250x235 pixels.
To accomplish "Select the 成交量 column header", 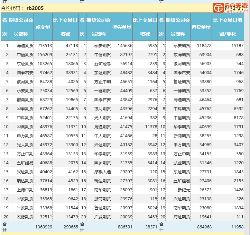I will click(43, 27).
